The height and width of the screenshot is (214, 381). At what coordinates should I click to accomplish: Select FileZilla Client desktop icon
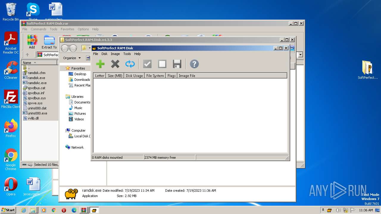click(11, 99)
